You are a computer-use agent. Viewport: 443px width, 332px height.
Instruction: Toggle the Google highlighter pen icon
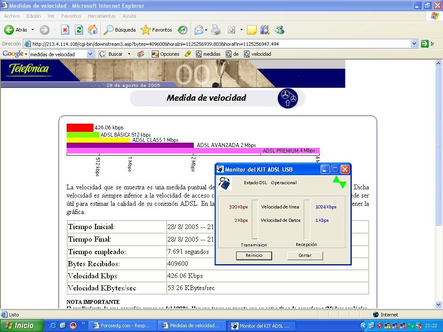pyautogui.click(x=188, y=54)
